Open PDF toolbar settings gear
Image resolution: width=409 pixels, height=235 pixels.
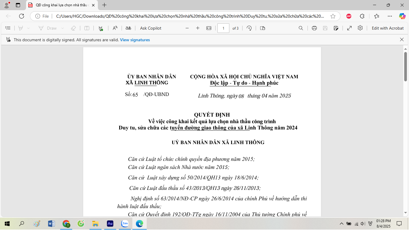coord(360,28)
